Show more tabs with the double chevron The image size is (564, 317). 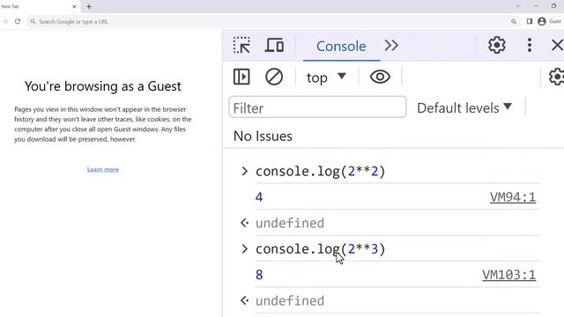[391, 46]
